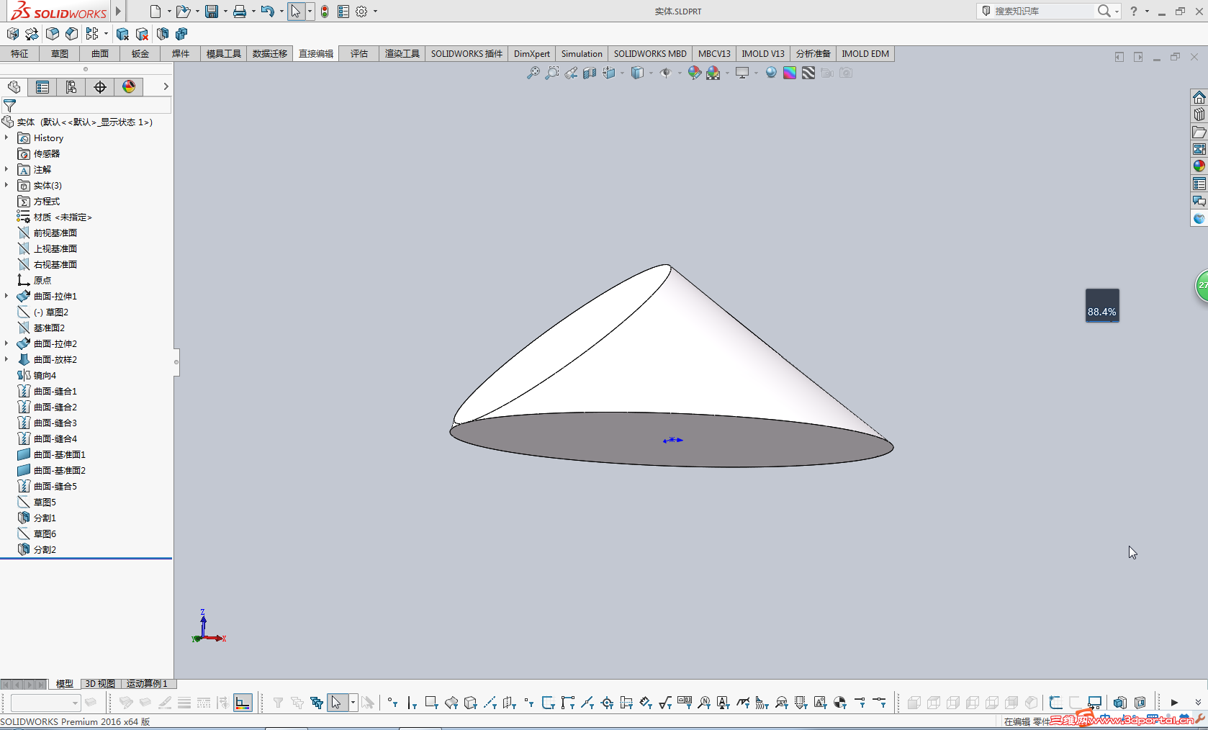Open the Apply Scene icon
The width and height of the screenshot is (1208, 730).
point(713,73)
